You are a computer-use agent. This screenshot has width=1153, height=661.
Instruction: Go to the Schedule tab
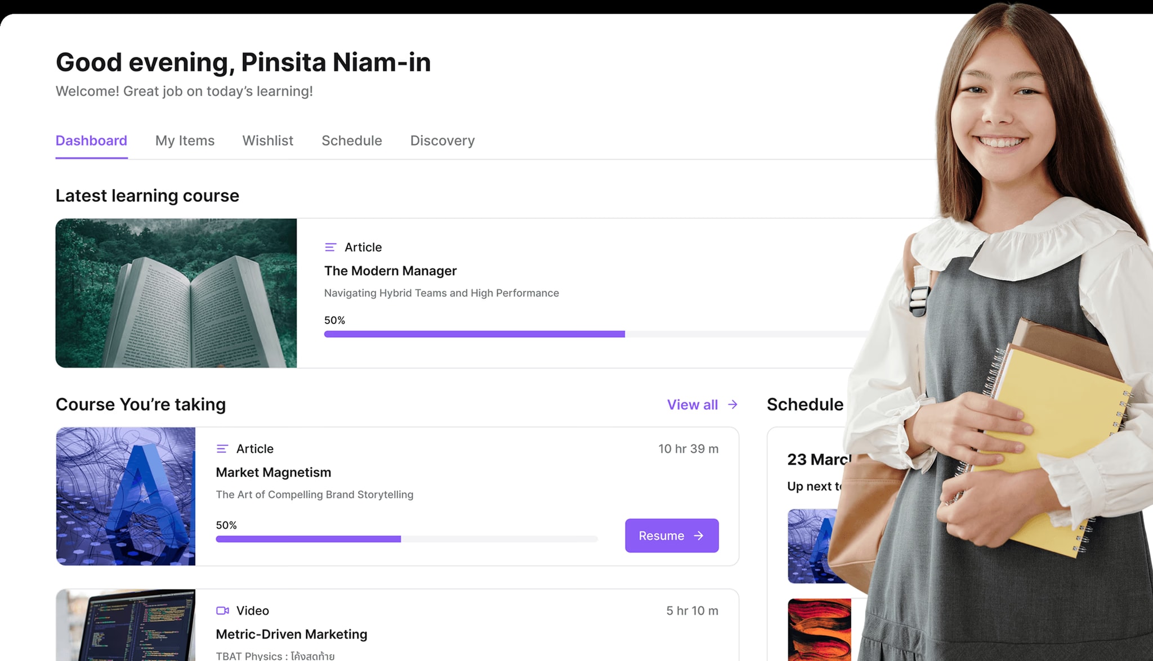(x=352, y=141)
